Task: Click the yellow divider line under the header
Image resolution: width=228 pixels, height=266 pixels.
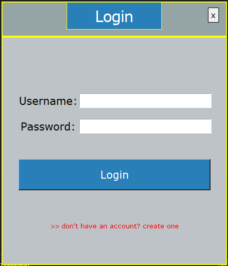Action: coord(114,37)
